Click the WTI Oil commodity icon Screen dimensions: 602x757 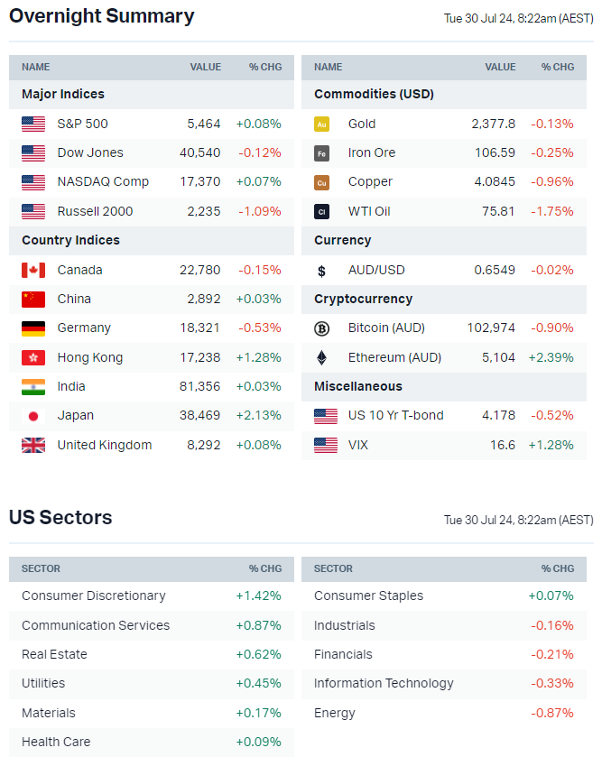click(321, 211)
